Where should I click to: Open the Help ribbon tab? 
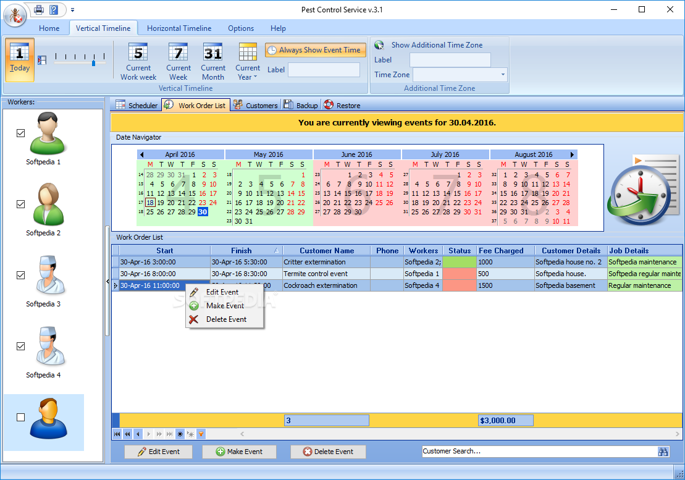278,28
